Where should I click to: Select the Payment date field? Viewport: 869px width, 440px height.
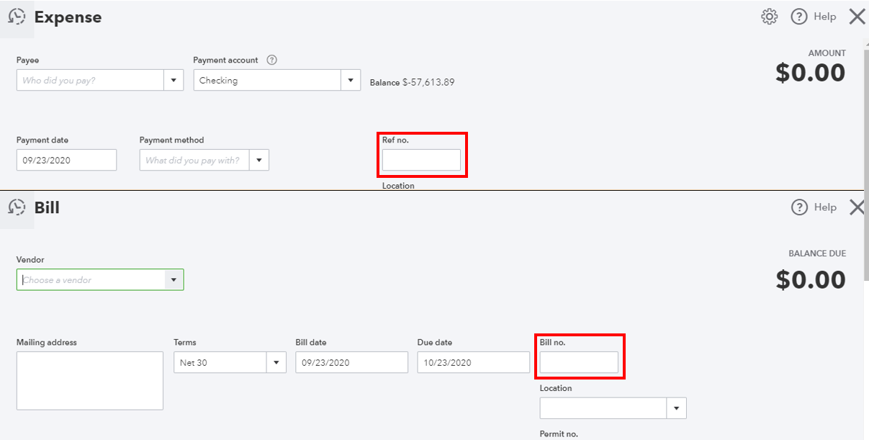(x=66, y=159)
